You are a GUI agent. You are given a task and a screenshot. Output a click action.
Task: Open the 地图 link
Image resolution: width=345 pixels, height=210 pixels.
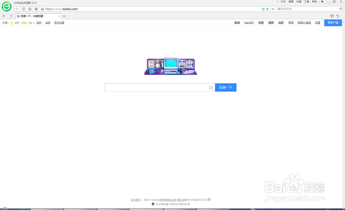coord(261,23)
